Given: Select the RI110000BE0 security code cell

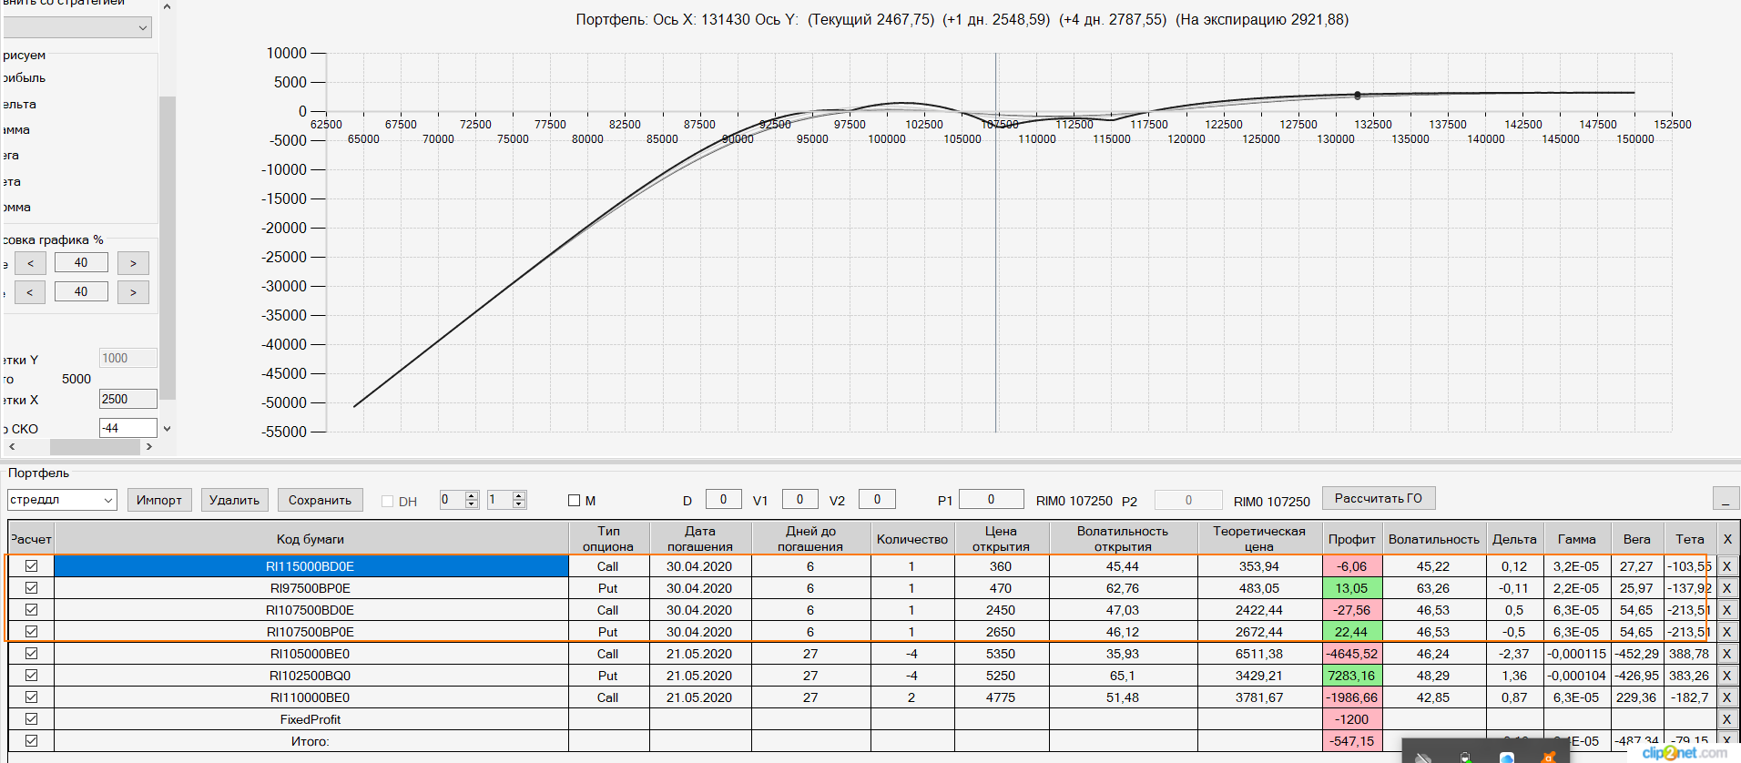Looking at the screenshot, I should tap(311, 697).
